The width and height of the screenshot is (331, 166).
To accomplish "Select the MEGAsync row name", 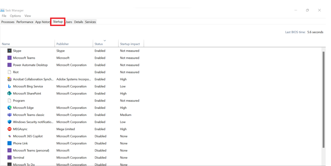I will click(x=20, y=129).
